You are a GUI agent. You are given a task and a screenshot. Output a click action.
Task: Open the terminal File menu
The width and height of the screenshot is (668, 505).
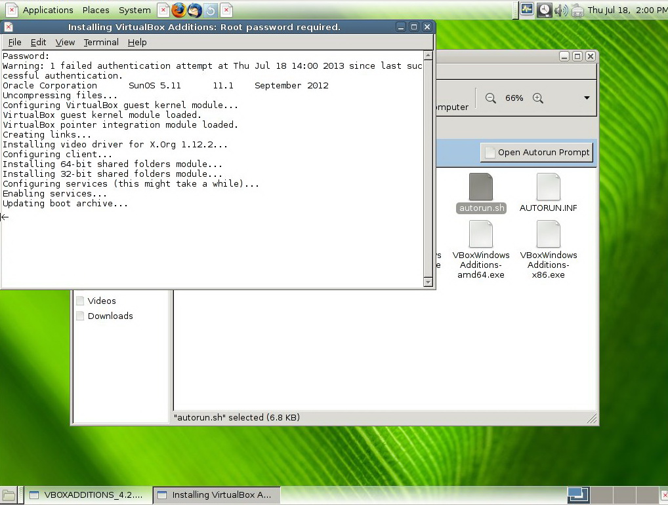point(14,42)
